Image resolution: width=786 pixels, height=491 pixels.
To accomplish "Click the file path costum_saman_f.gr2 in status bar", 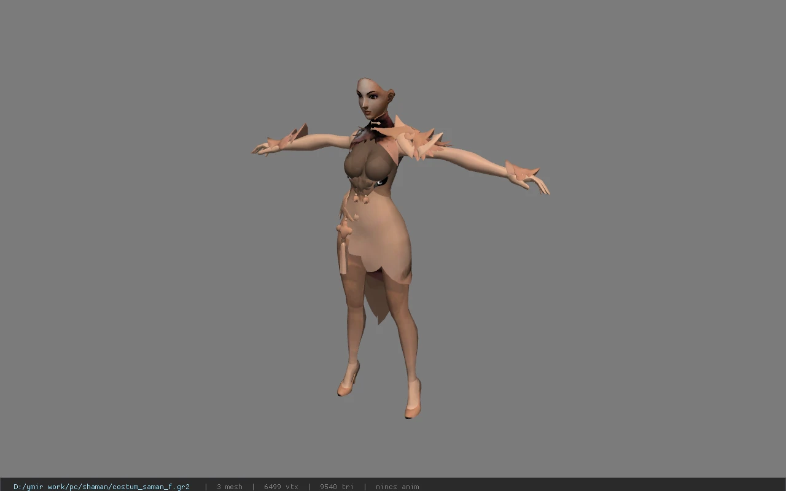I will (x=101, y=487).
